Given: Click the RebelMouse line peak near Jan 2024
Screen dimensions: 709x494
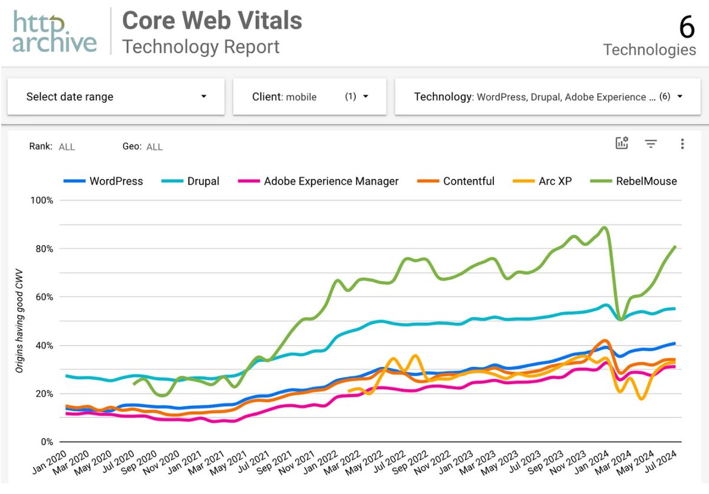Looking at the screenshot, I should pyautogui.click(x=604, y=227).
